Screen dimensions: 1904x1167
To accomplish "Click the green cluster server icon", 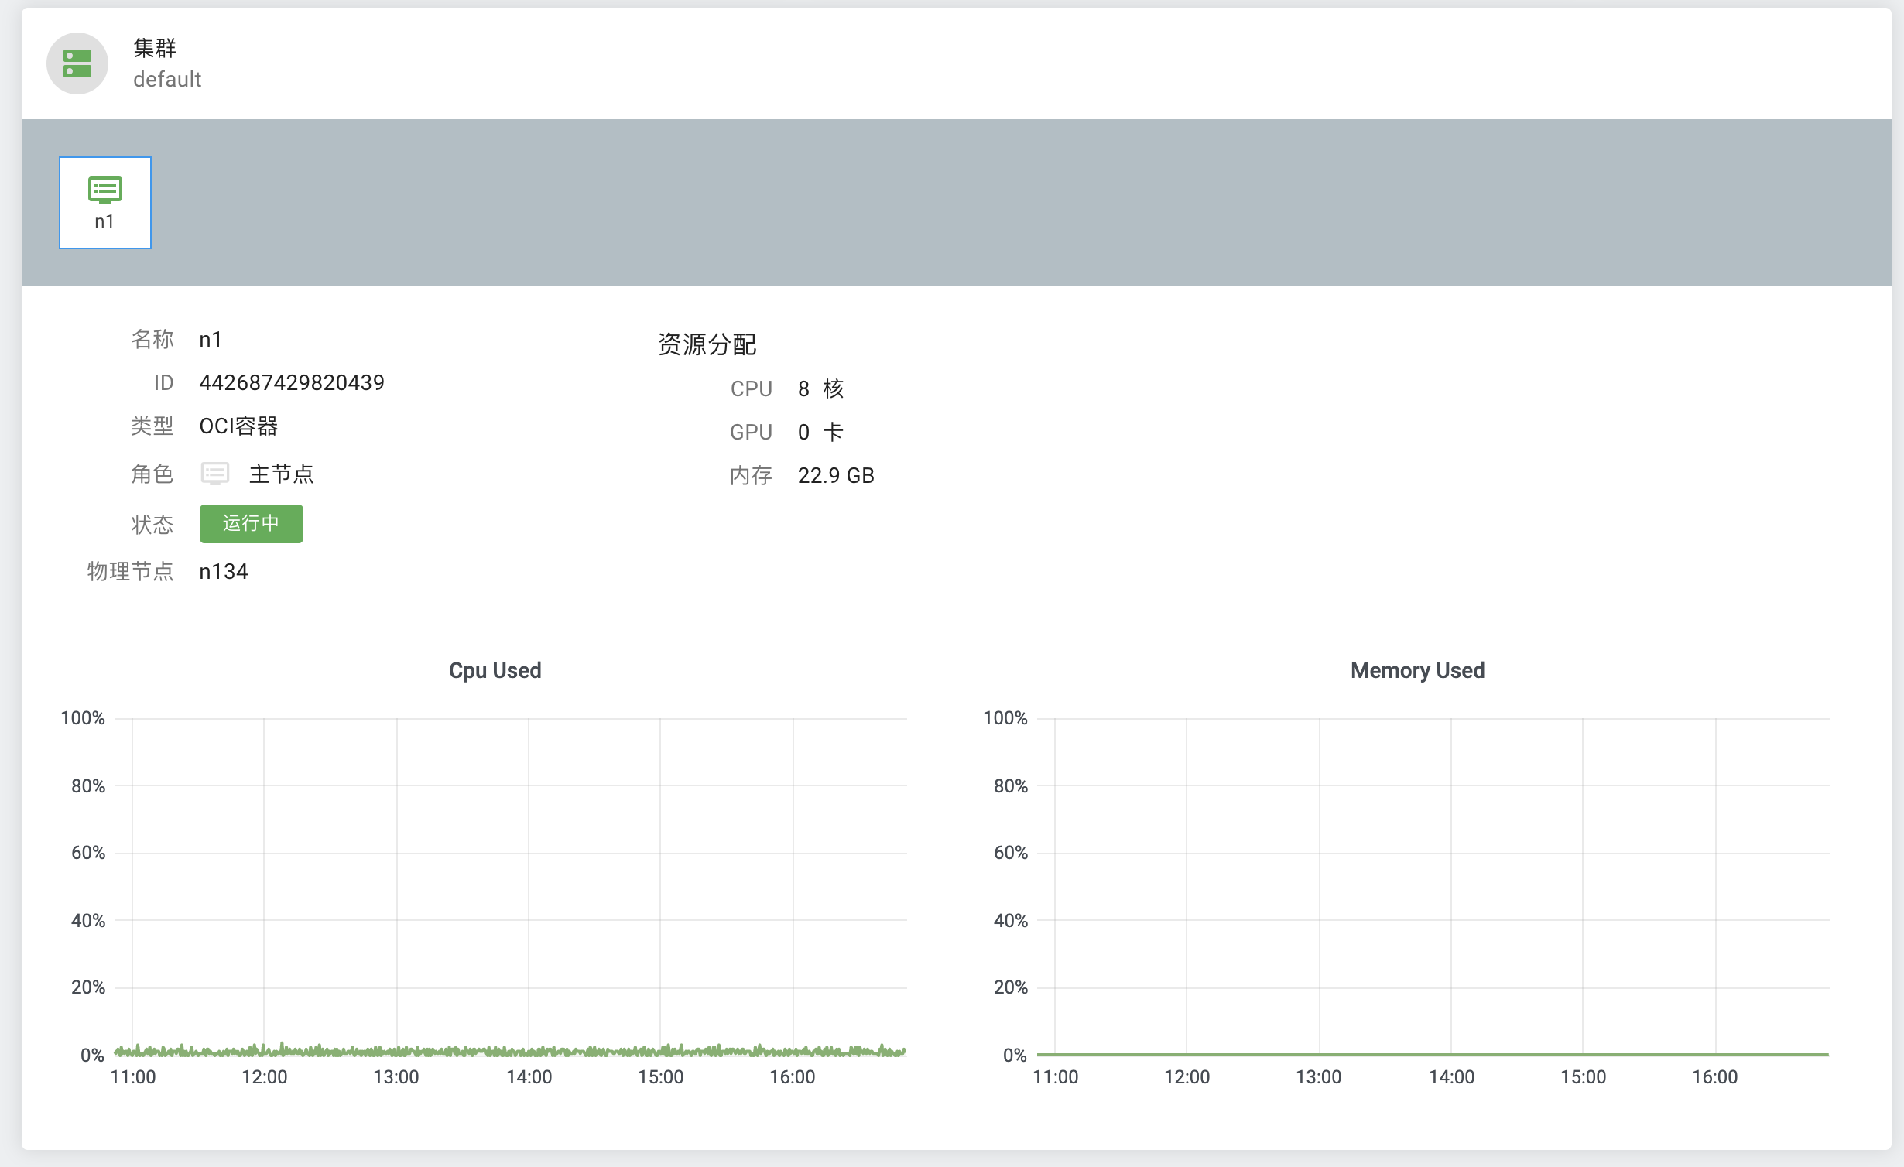I will click(x=77, y=63).
